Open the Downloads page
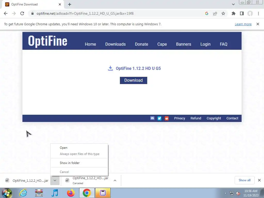This screenshot has width=264, height=198. (x=115, y=44)
